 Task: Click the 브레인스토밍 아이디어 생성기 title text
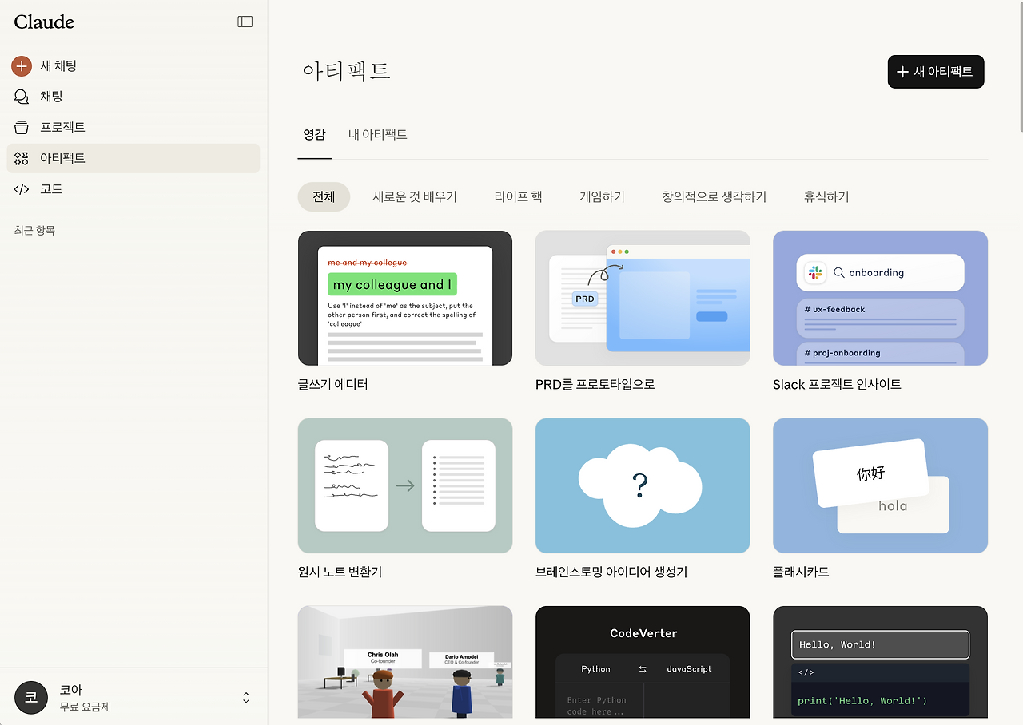click(611, 572)
